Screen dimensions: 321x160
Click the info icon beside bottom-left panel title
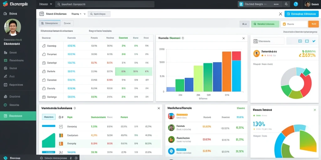[x=75, y=108]
